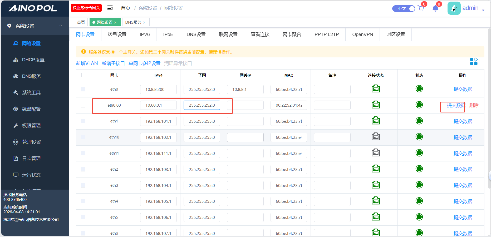Check the select-all checkbox in table header

(84, 75)
